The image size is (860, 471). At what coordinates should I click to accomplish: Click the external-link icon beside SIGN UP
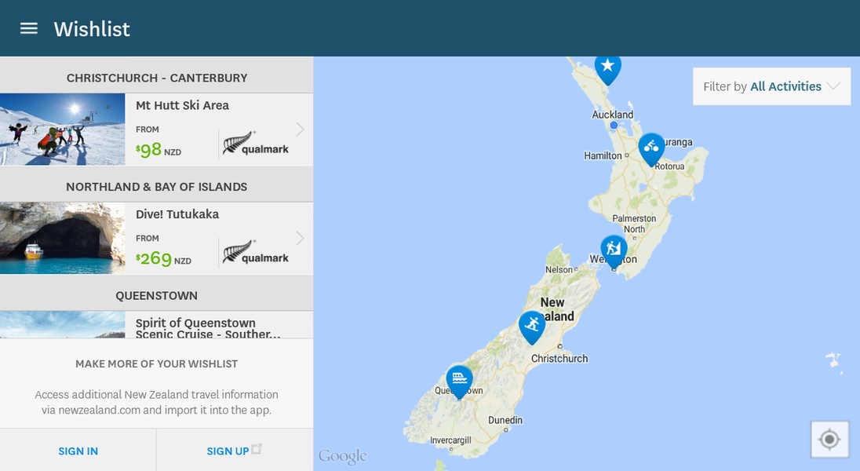[256, 448]
